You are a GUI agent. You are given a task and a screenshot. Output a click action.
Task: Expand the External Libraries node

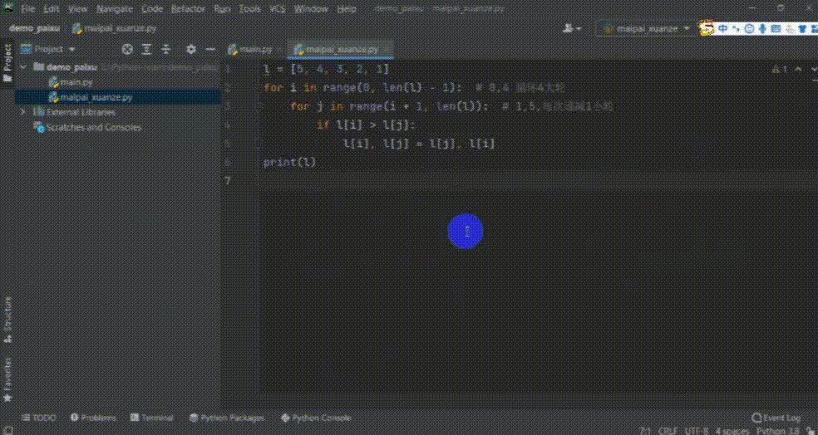(23, 112)
